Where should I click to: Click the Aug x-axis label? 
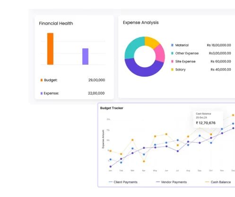(188, 171)
